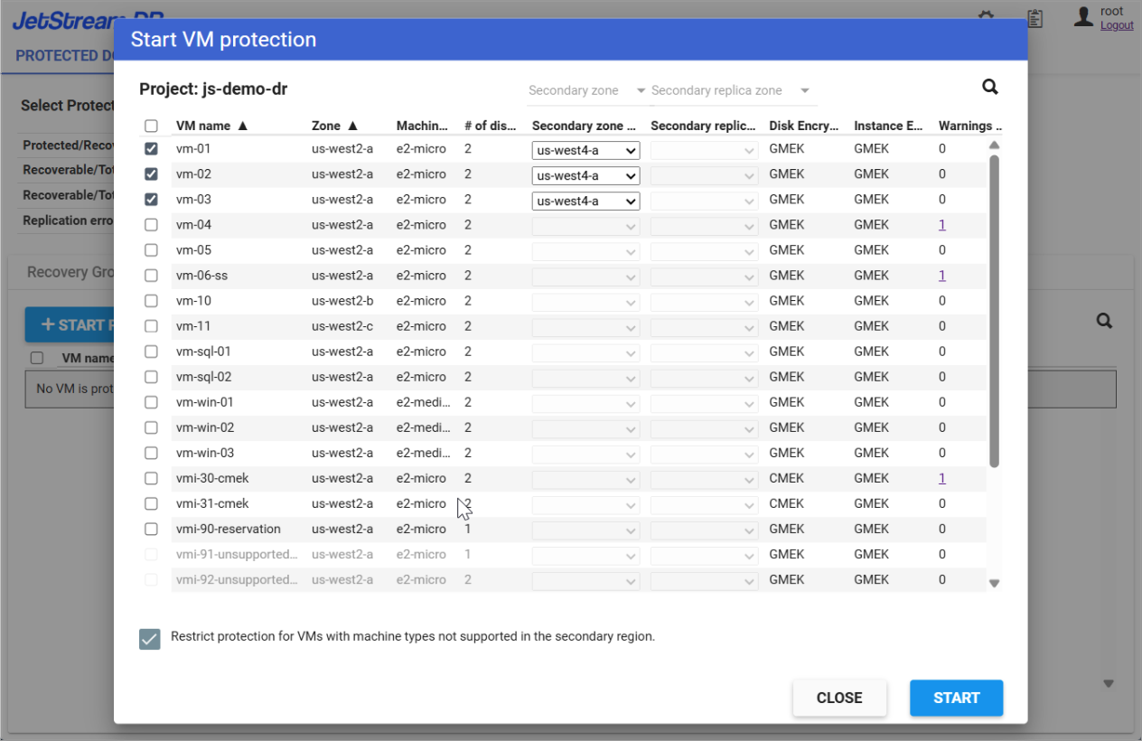Viewport: 1142px width, 741px height.
Task: Open secondary zone dropdown for vm-01
Action: [585, 150]
